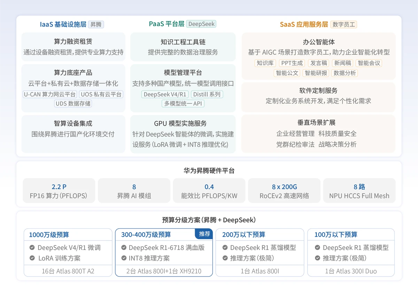Screen dimensions: 418x296
Task: Click the 算力底座产品 title
Action: [73, 73]
